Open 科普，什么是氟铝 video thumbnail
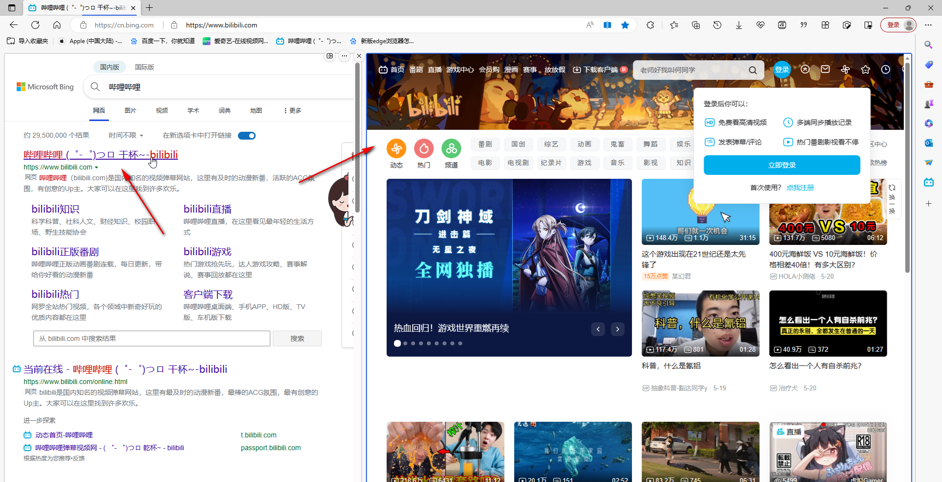The width and height of the screenshot is (942, 482). (x=700, y=323)
